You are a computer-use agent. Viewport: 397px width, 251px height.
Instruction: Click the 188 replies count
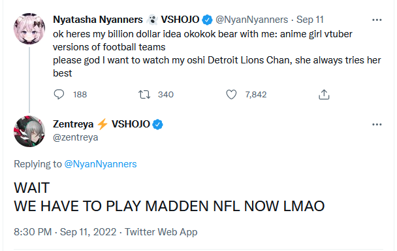click(80, 95)
